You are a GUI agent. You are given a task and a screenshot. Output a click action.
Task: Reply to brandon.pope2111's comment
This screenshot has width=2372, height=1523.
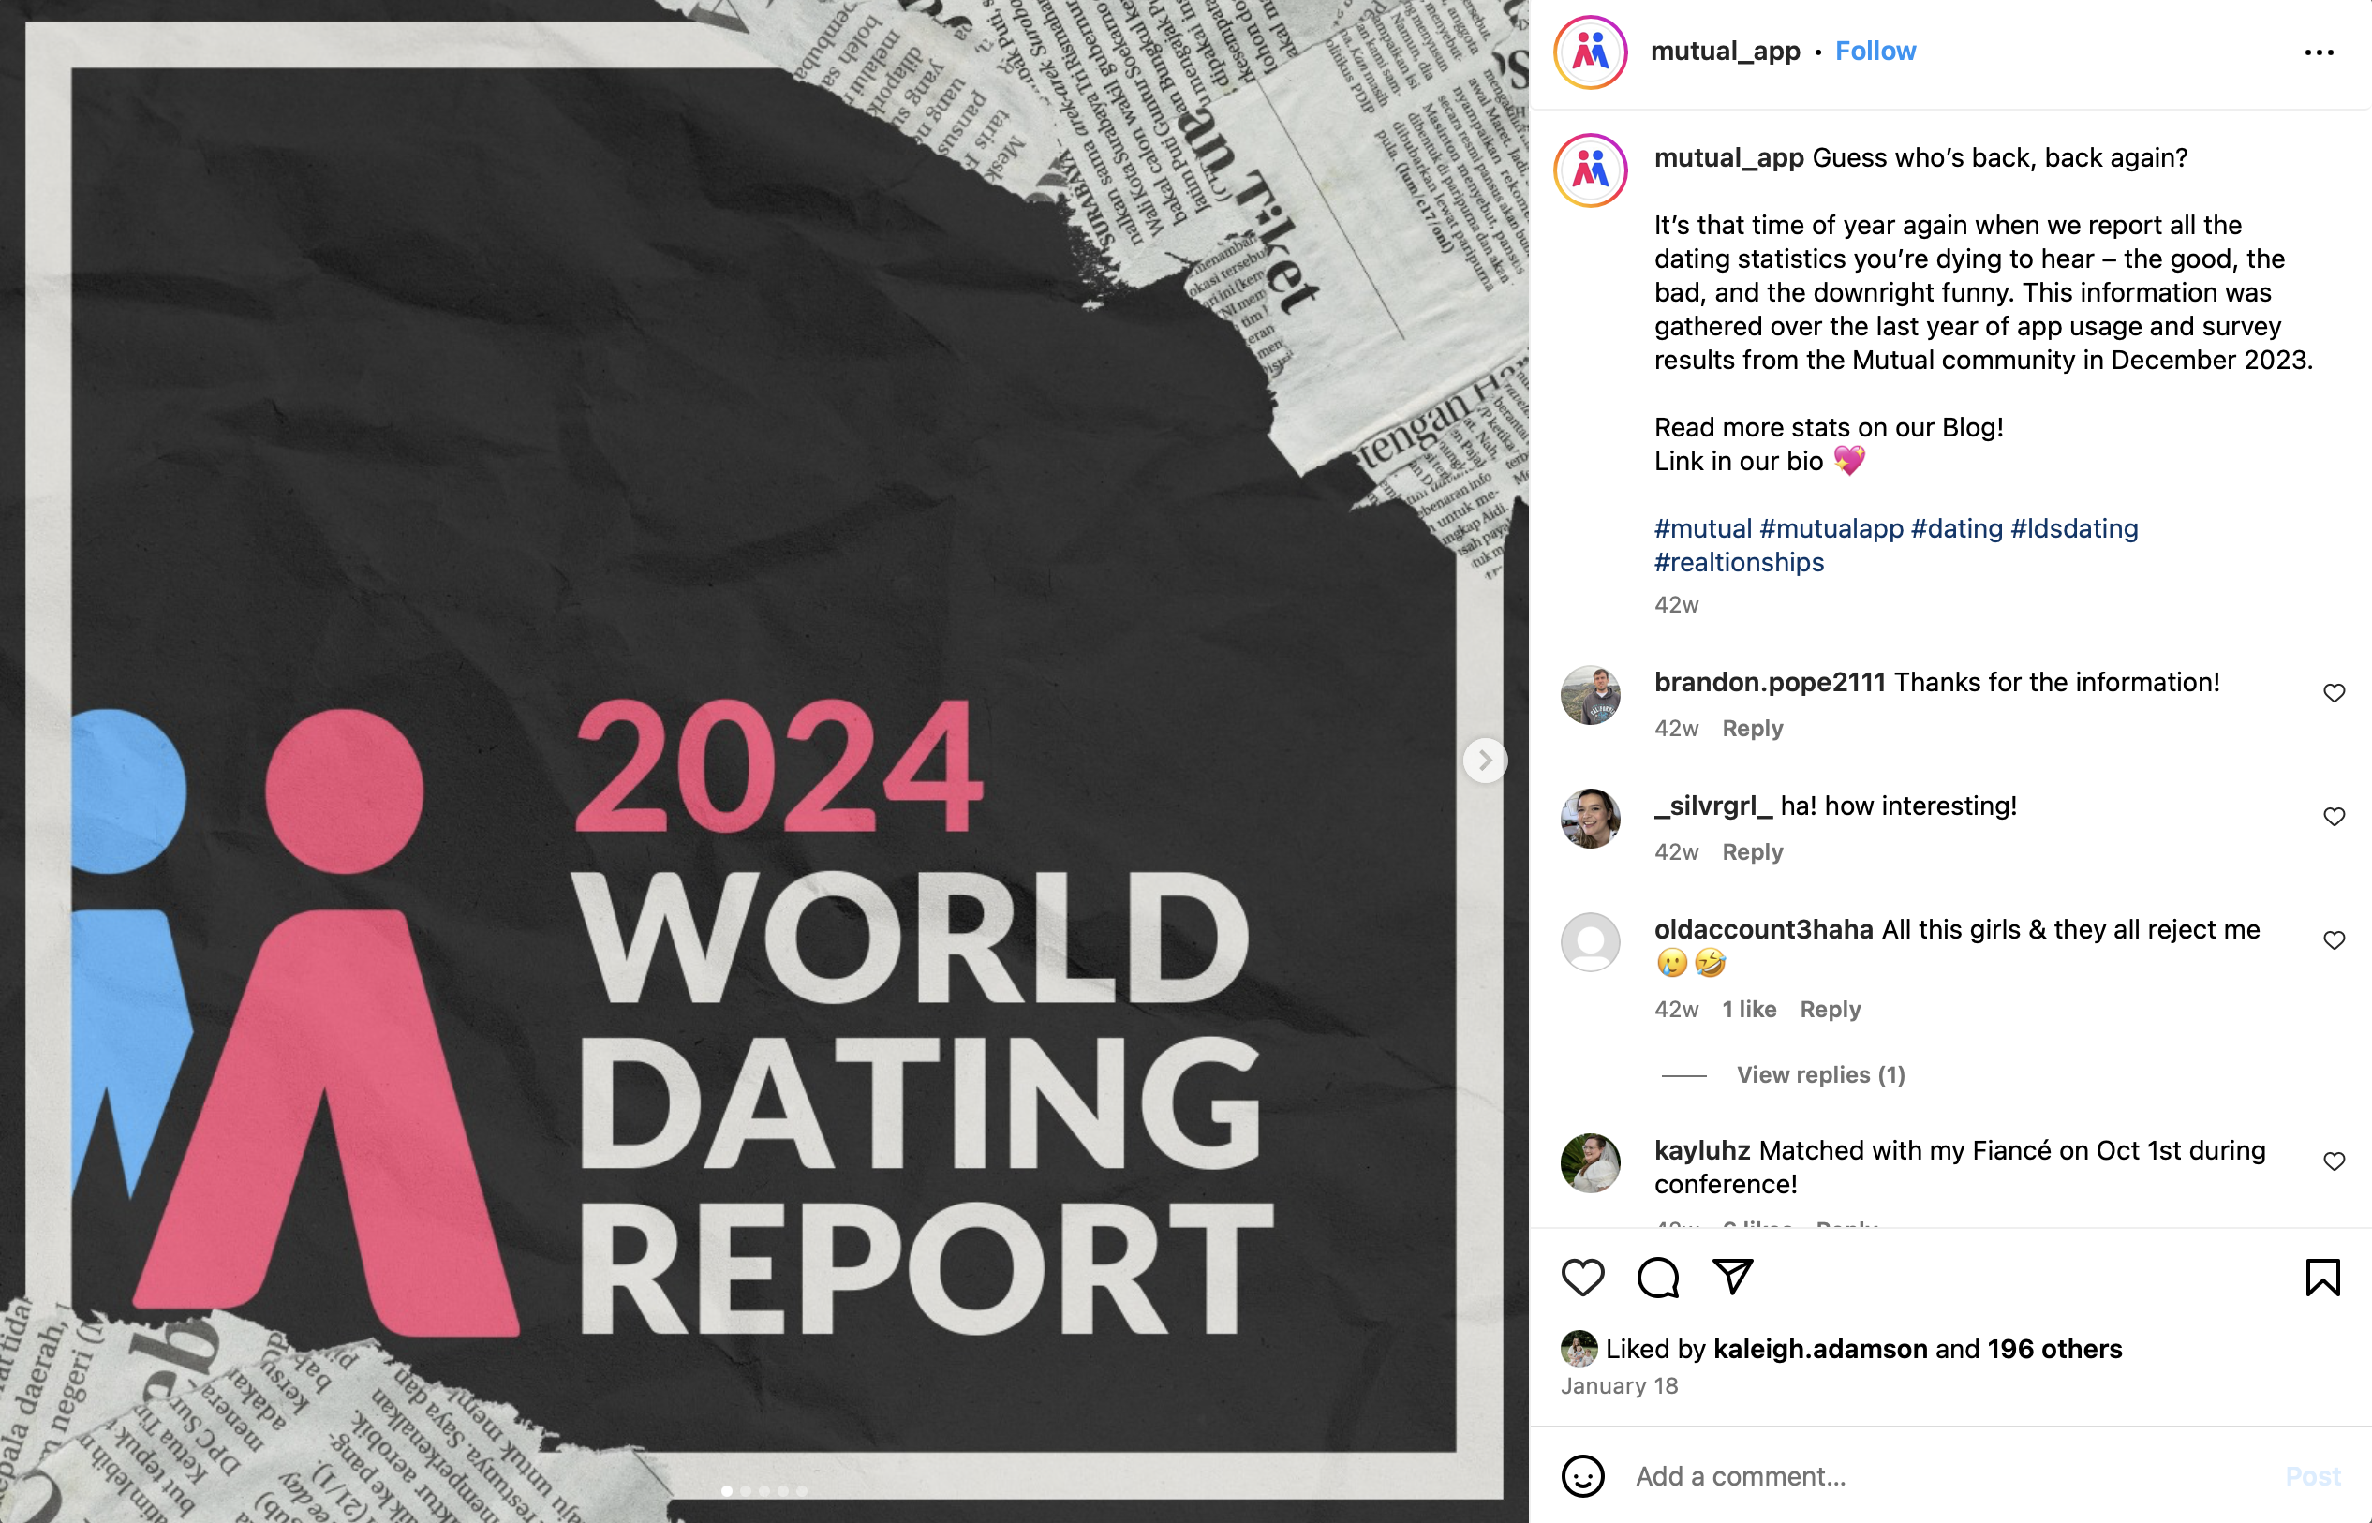click(x=1752, y=729)
